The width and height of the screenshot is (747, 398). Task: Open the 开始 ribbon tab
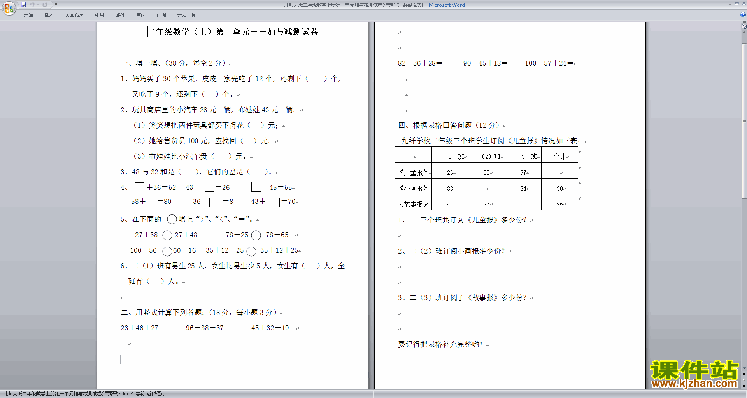(28, 15)
